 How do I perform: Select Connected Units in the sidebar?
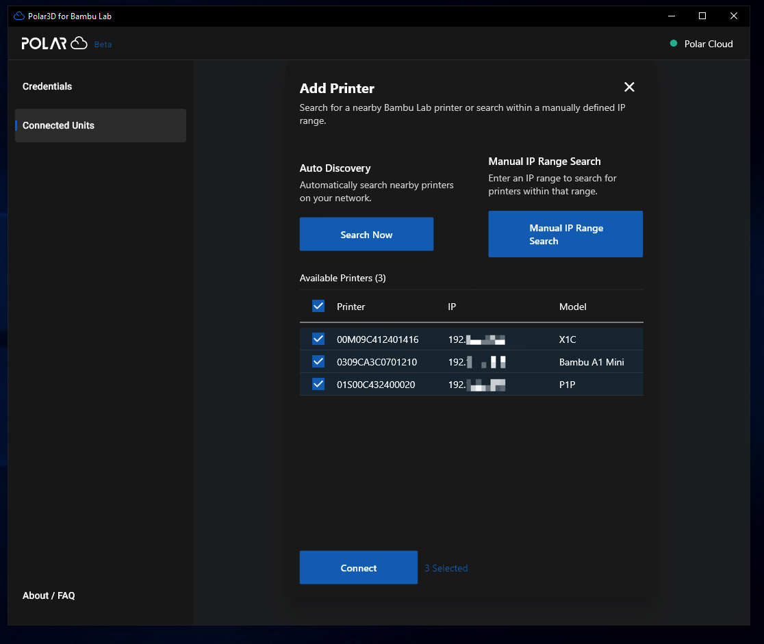coord(101,126)
